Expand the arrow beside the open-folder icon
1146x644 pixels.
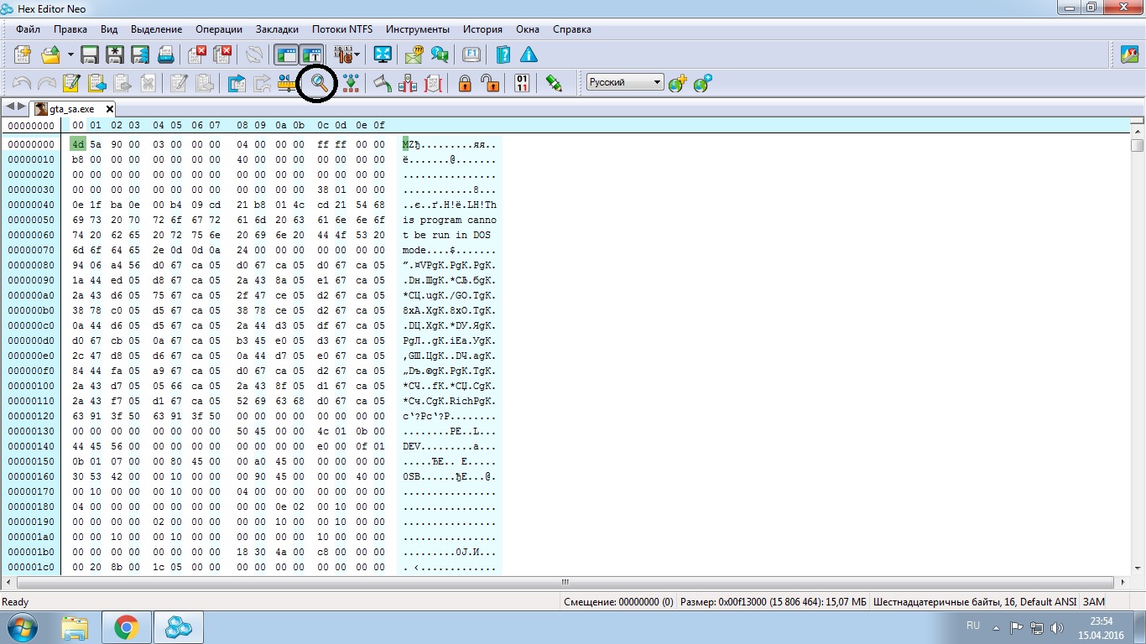70,55
